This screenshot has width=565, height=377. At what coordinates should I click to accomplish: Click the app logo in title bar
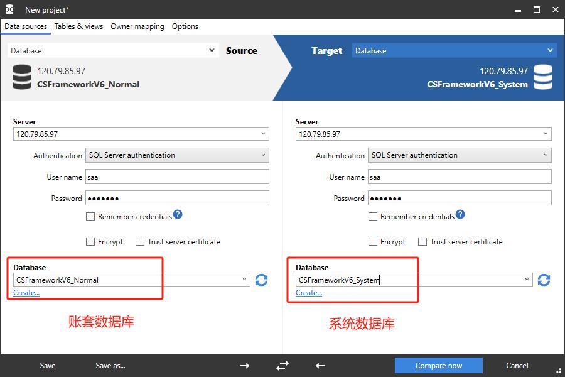point(9,10)
